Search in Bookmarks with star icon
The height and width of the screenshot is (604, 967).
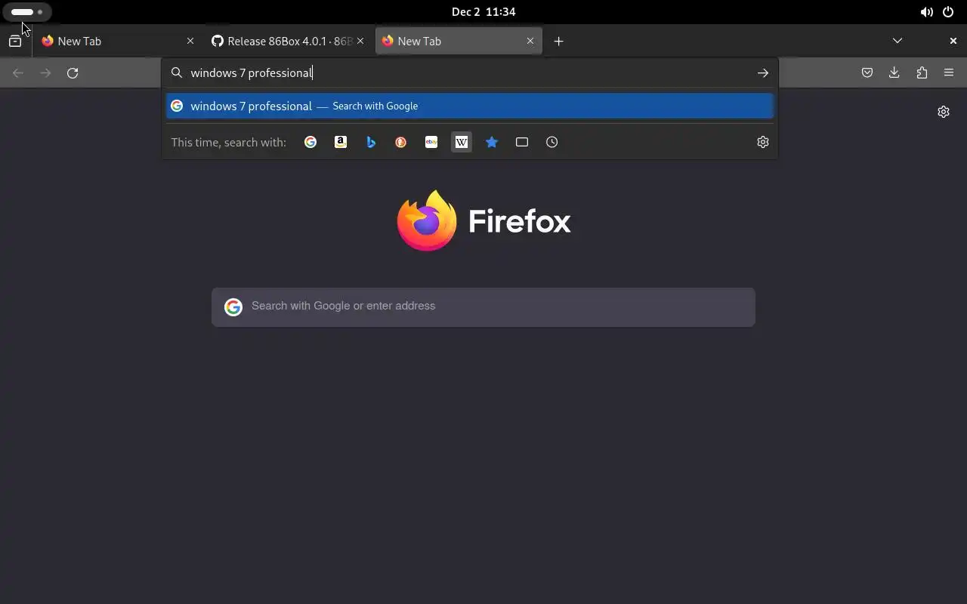coord(492,142)
